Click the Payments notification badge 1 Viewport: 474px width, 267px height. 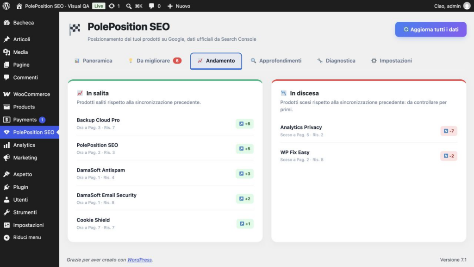click(42, 120)
